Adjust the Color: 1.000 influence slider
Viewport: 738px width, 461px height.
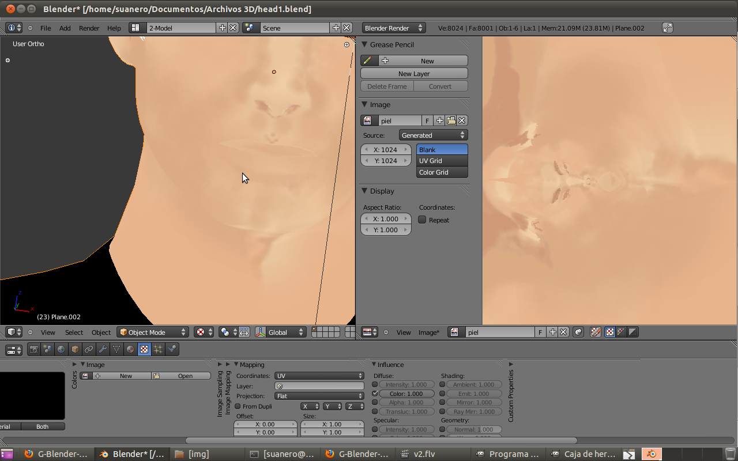pos(406,394)
